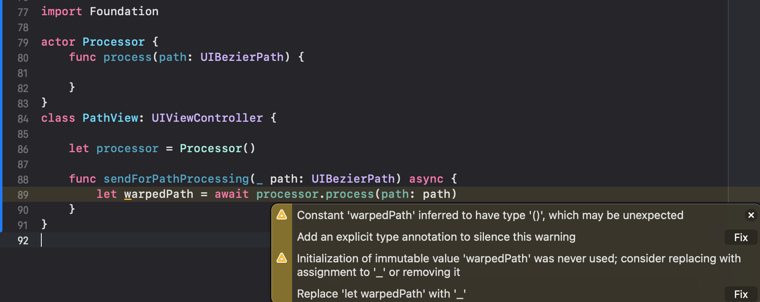Click 'UIBezierPath' type on line 88
Viewport: 760px width, 302px height.
[x=353, y=179]
